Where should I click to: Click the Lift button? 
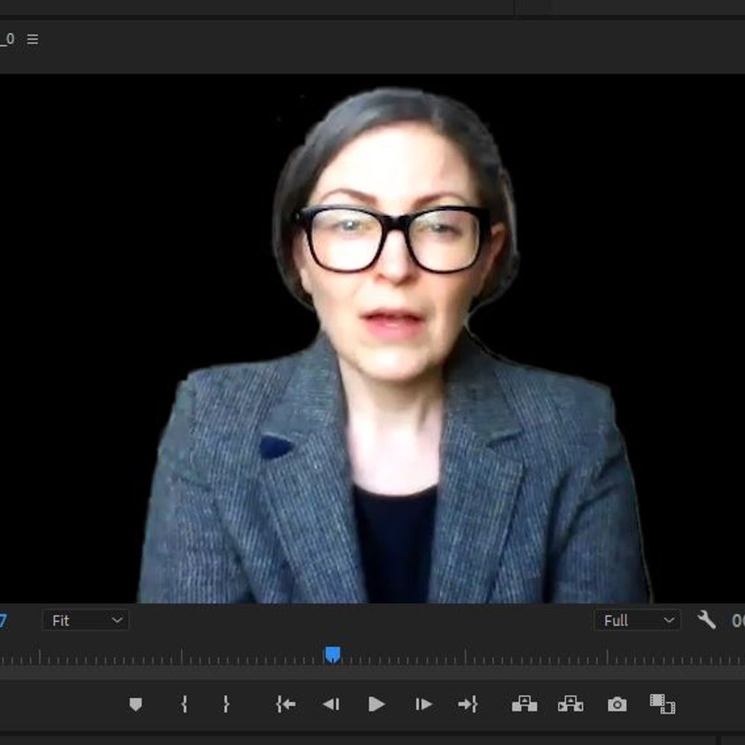tap(524, 704)
